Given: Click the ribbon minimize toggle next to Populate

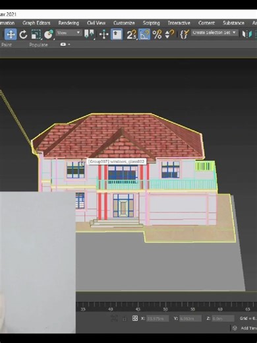Looking at the screenshot, I should [x=65, y=44].
